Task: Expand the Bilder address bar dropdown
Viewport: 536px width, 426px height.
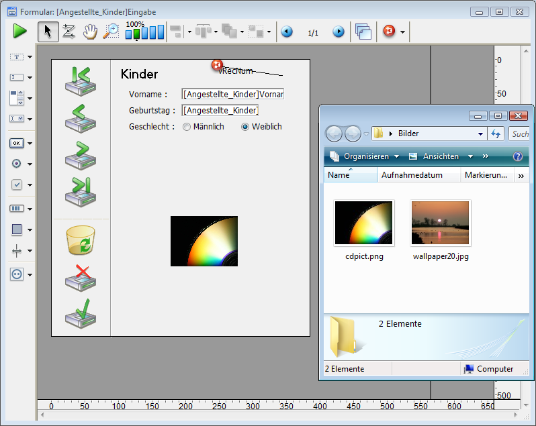Action: [480, 134]
